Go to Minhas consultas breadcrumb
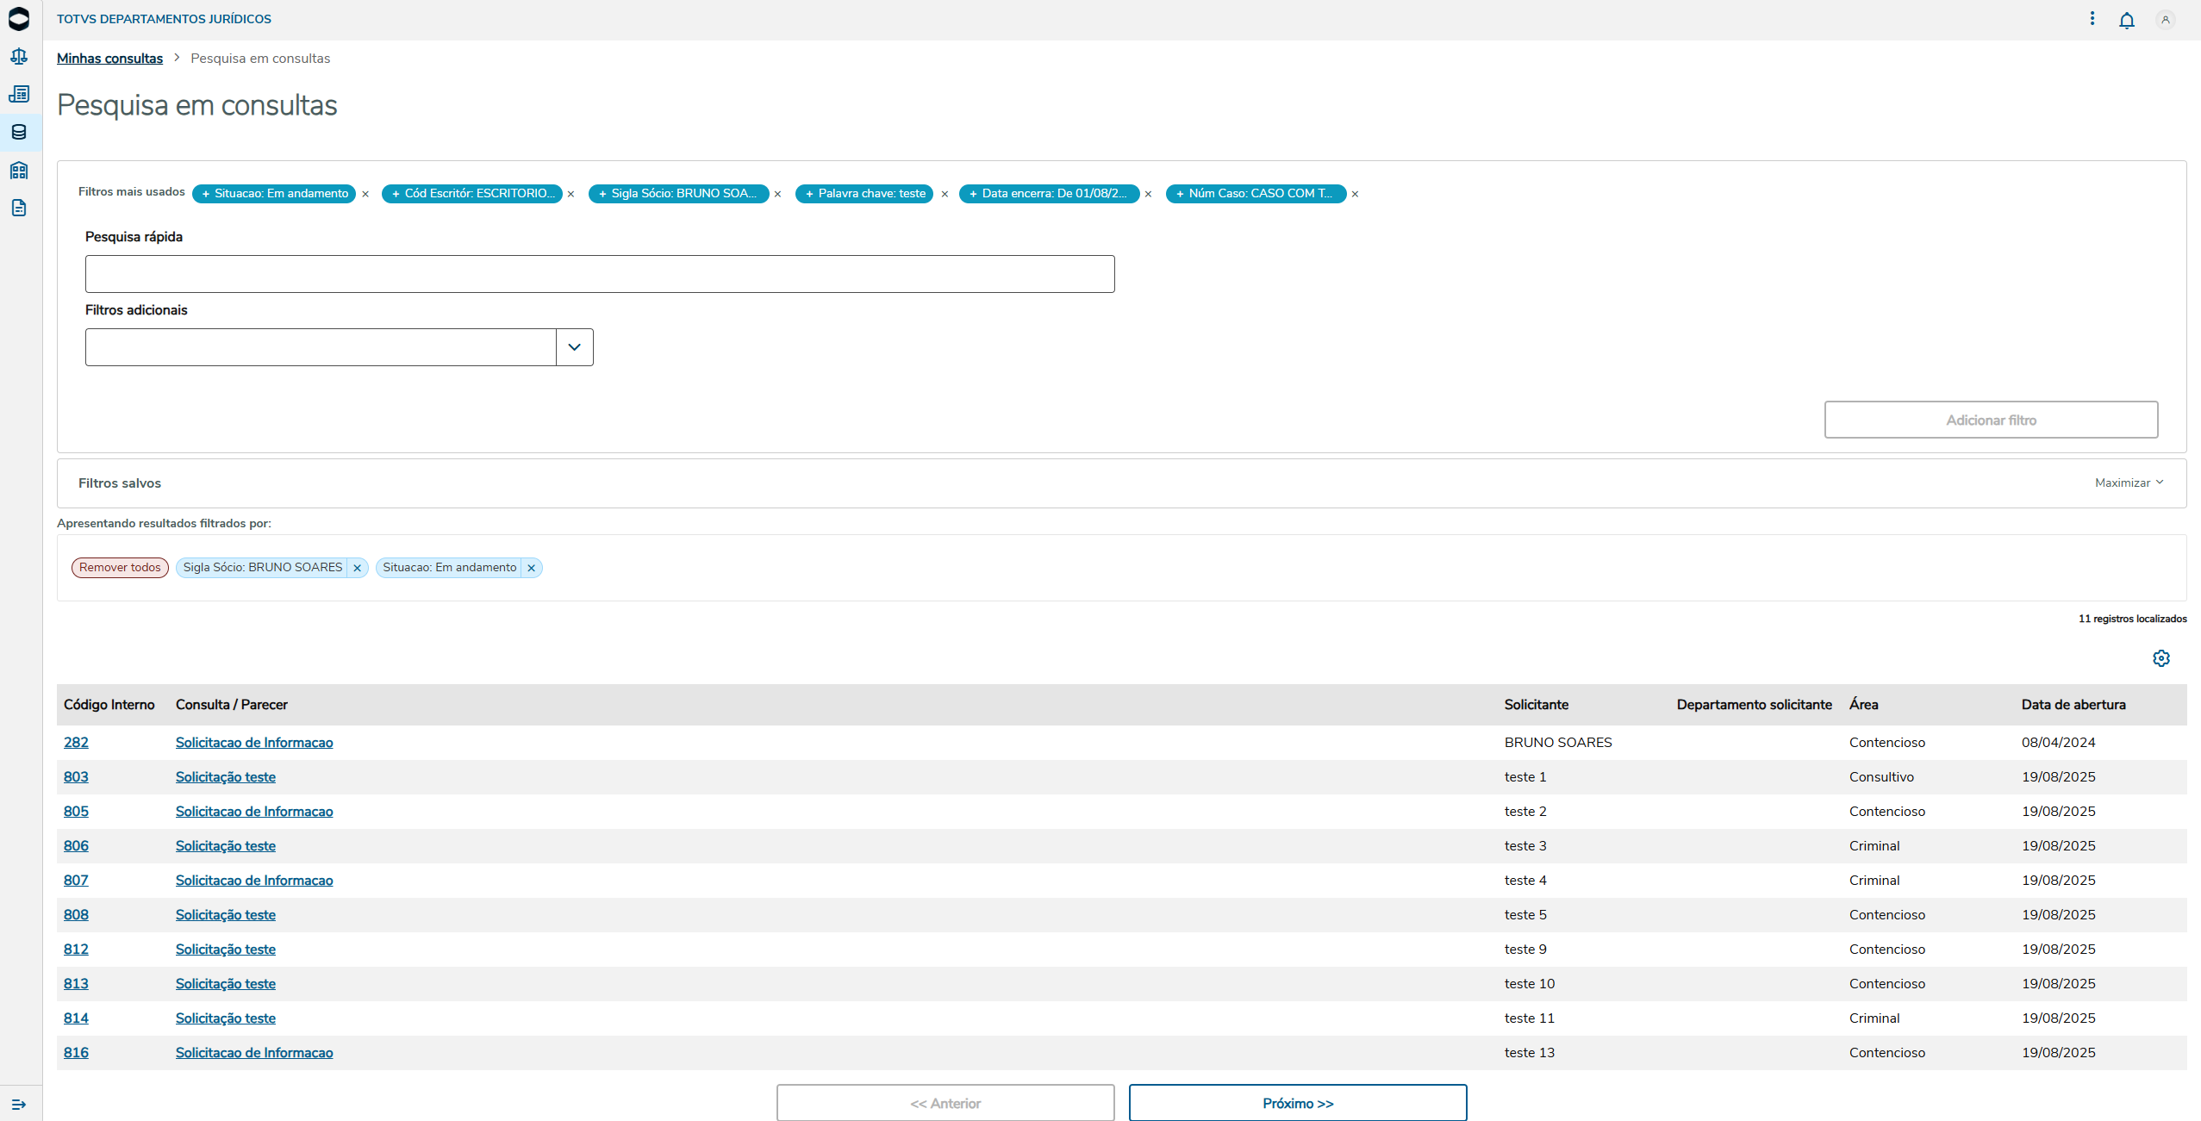2201x1121 pixels. [109, 59]
